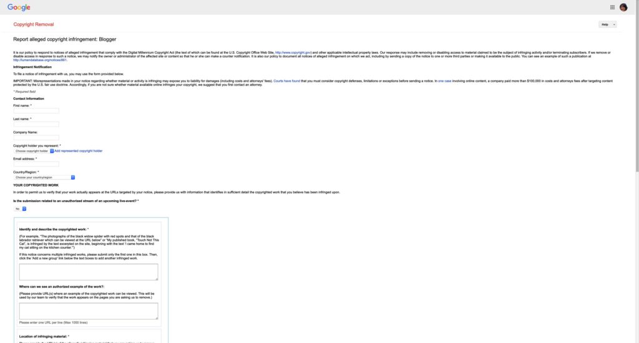Click Add represented copyright holder link
Viewport: 639px width, 343px height.
point(78,151)
